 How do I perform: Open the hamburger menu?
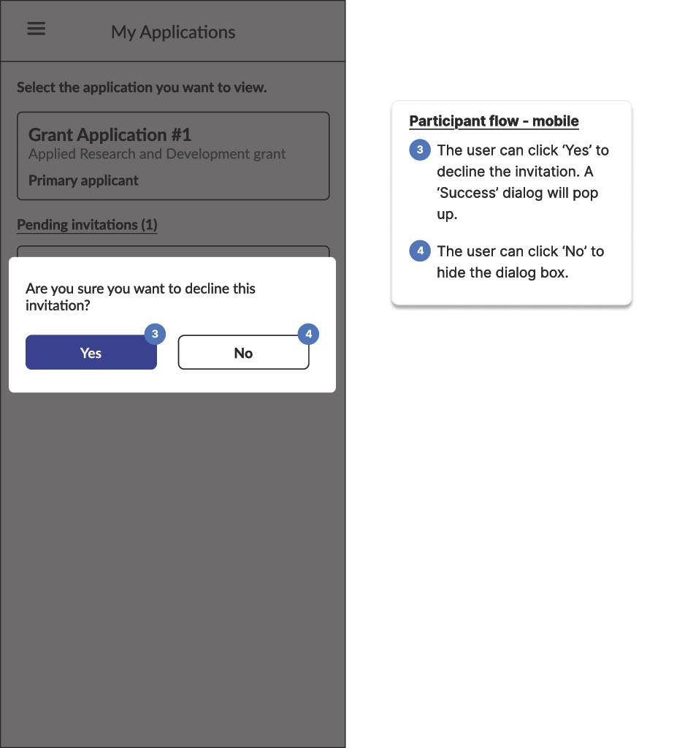pyautogui.click(x=36, y=28)
